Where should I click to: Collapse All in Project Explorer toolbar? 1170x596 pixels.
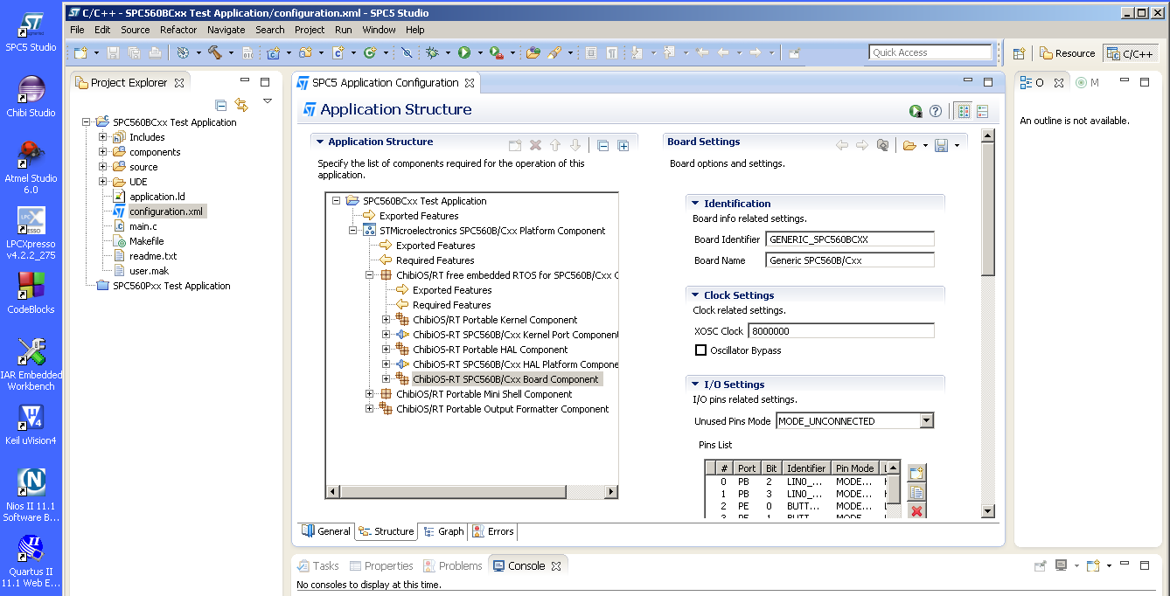tap(220, 105)
